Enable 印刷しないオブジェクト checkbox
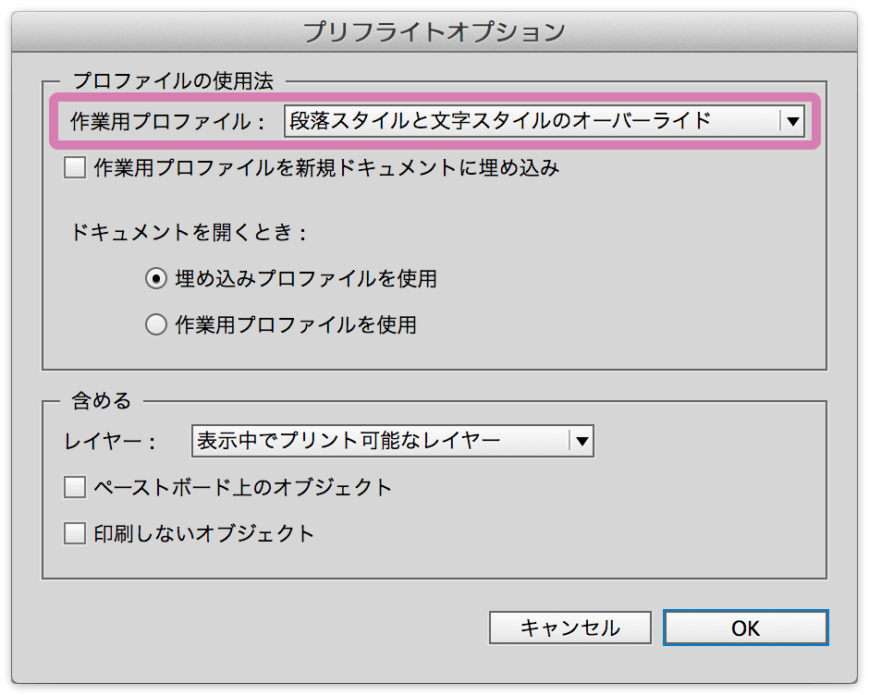This screenshot has width=869, height=695. (x=75, y=533)
